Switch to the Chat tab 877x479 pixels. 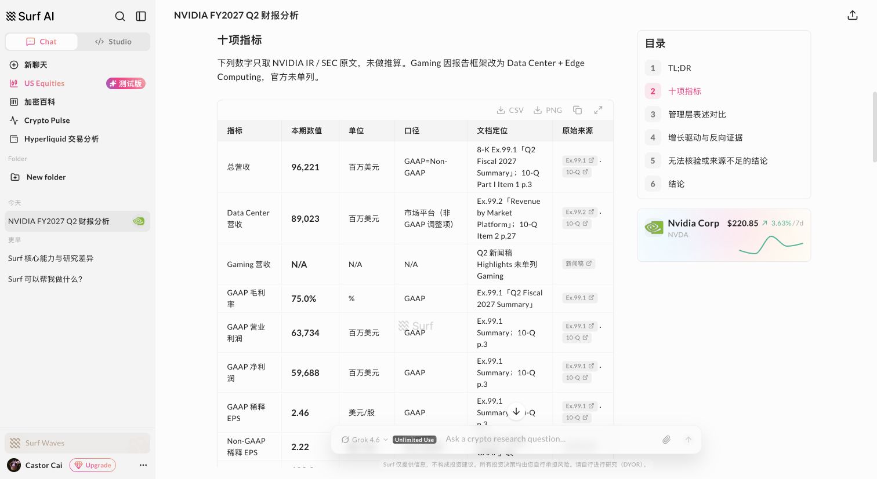coord(41,42)
